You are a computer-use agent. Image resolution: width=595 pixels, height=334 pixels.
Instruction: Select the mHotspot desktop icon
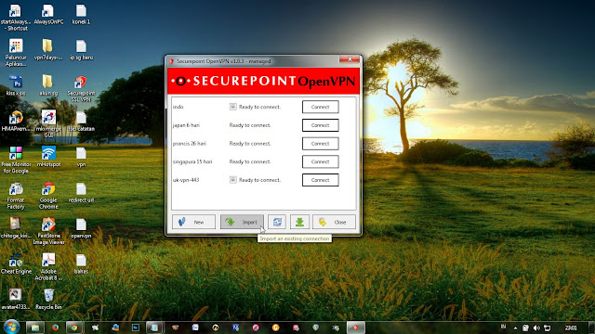[48, 157]
